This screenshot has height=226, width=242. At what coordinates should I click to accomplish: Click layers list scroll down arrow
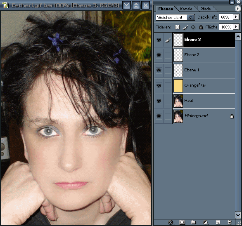(x=238, y=215)
